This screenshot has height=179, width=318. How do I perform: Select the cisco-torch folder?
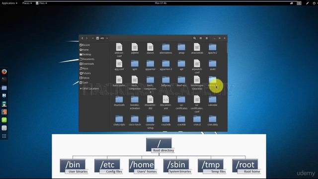(x=135, y=121)
